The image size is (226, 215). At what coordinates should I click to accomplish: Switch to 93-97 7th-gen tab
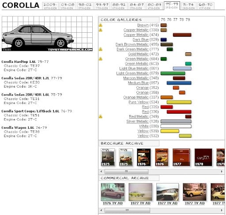point(102,6)
